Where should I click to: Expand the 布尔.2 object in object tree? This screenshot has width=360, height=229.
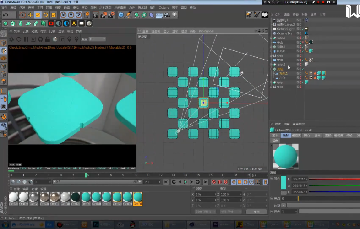click(x=272, y=65)
